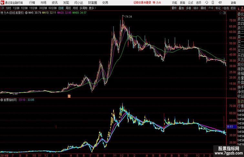
Task: Open the mobile phone icon
Action: 213,3
